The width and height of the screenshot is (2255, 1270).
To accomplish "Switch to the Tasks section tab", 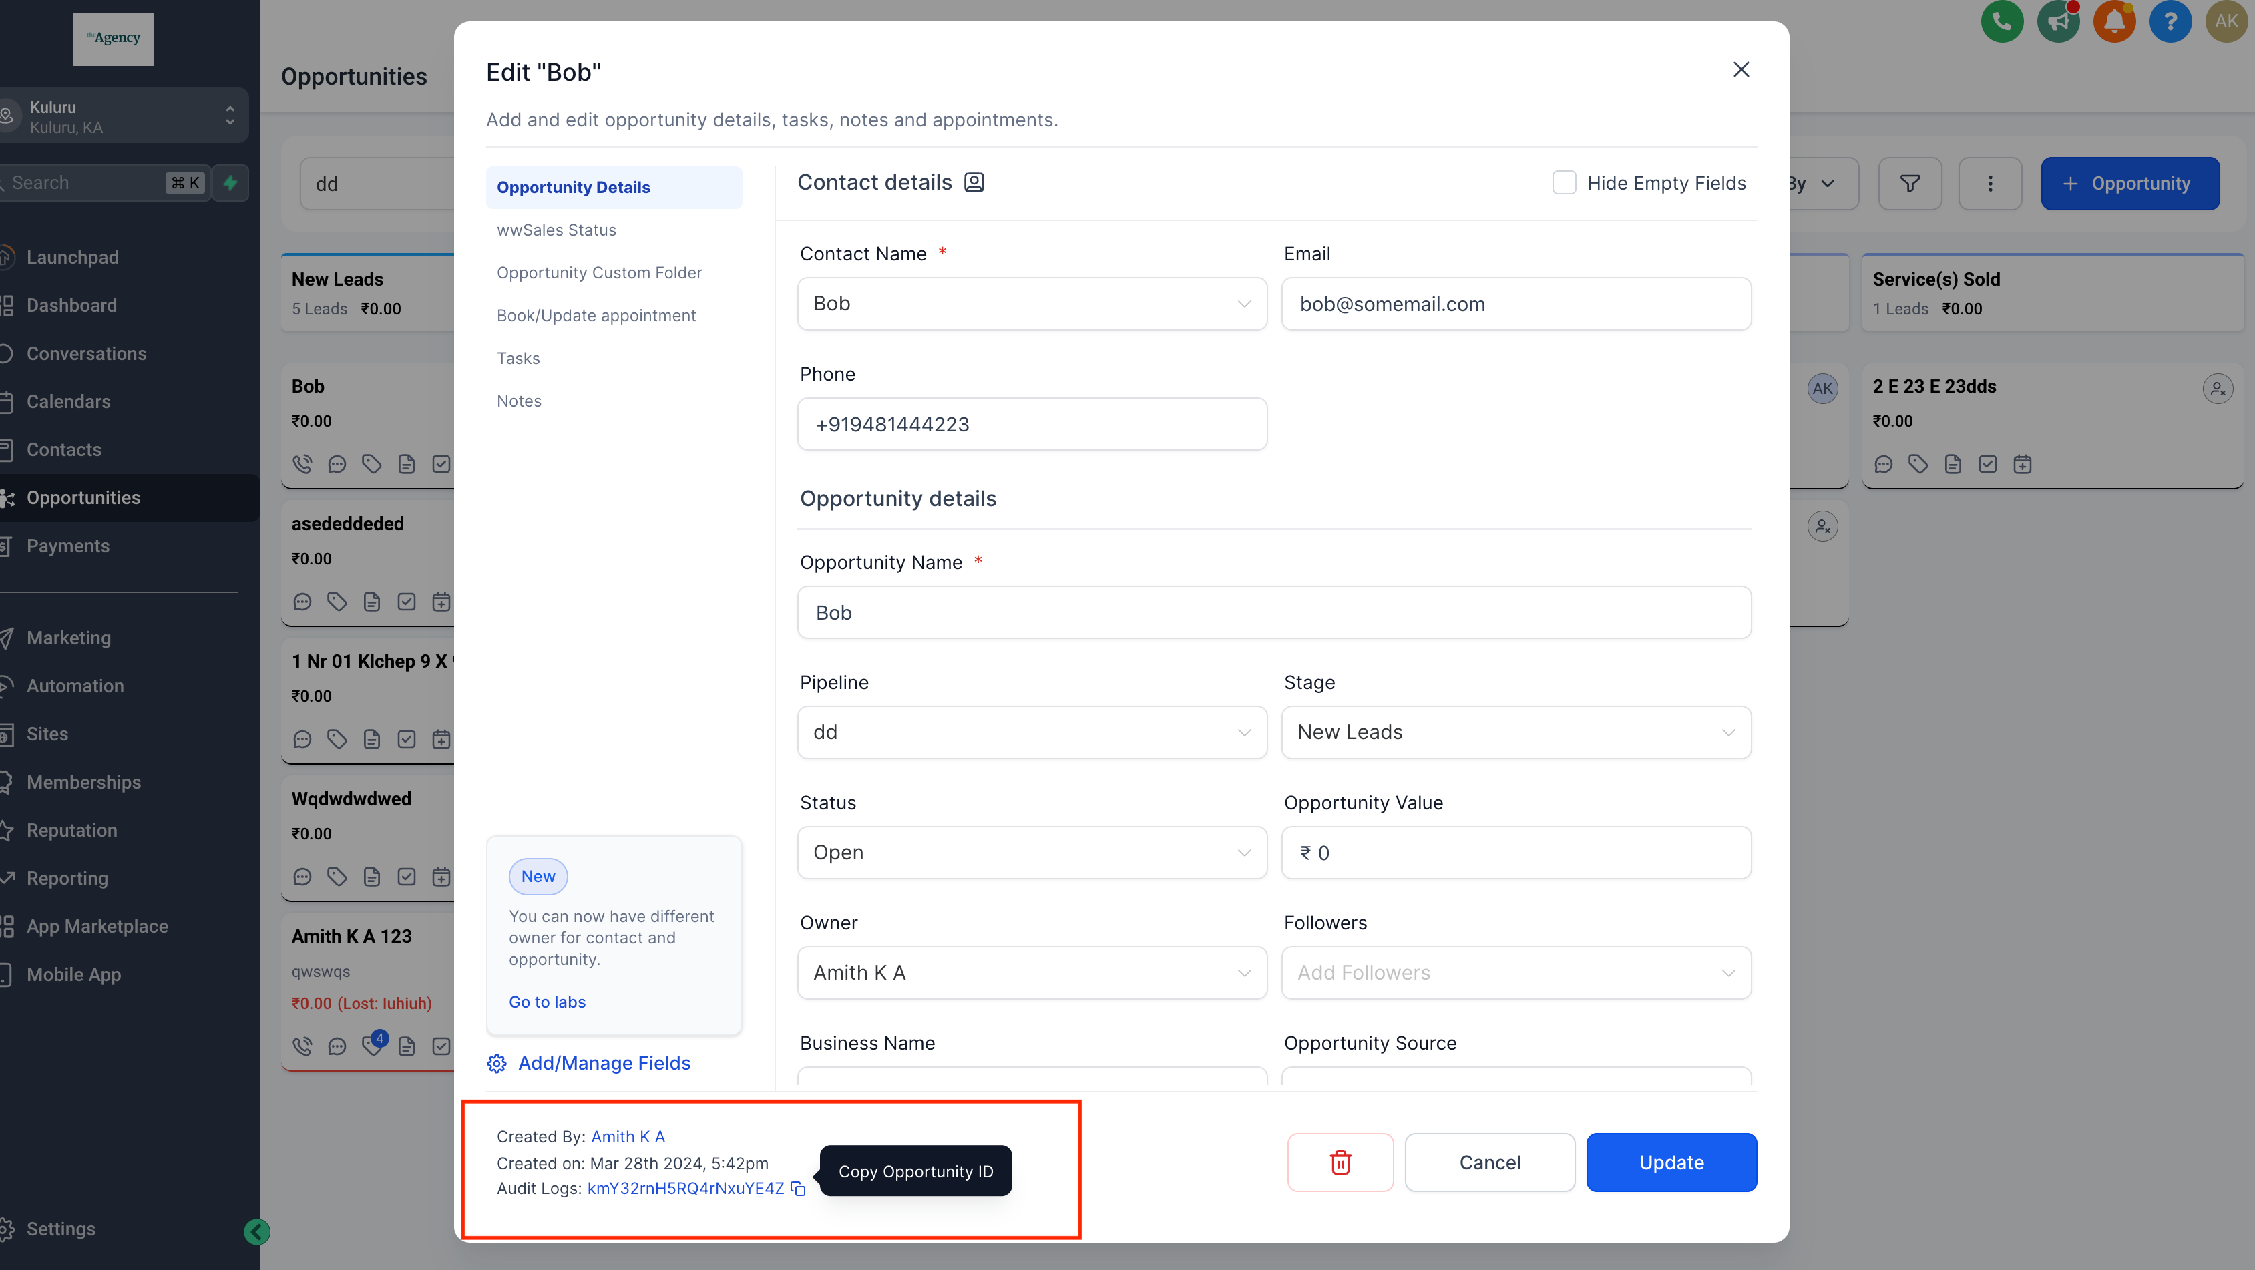I will [x=518, y=358].
